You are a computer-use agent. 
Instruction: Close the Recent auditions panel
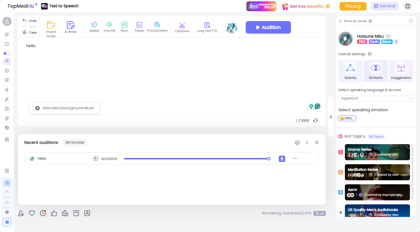[x=317, y=142]
